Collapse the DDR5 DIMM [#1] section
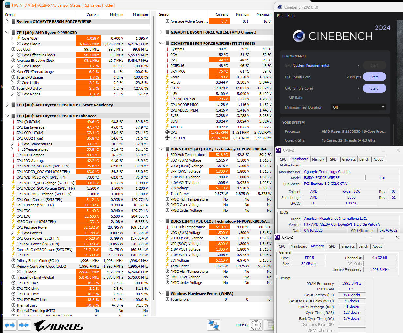This screenshot has height=333, width=403. coord(161,149)
